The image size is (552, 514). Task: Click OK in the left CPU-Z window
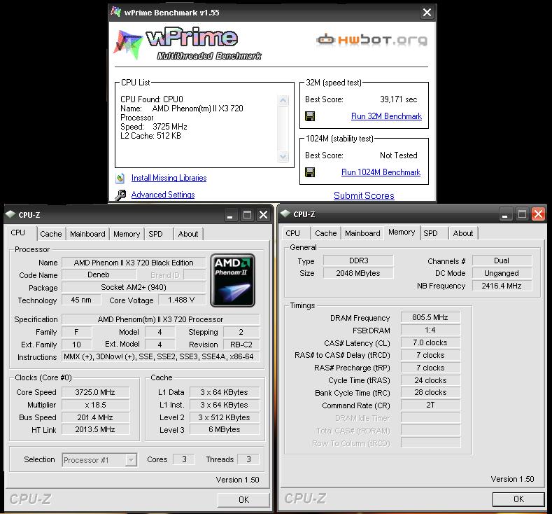243,500
